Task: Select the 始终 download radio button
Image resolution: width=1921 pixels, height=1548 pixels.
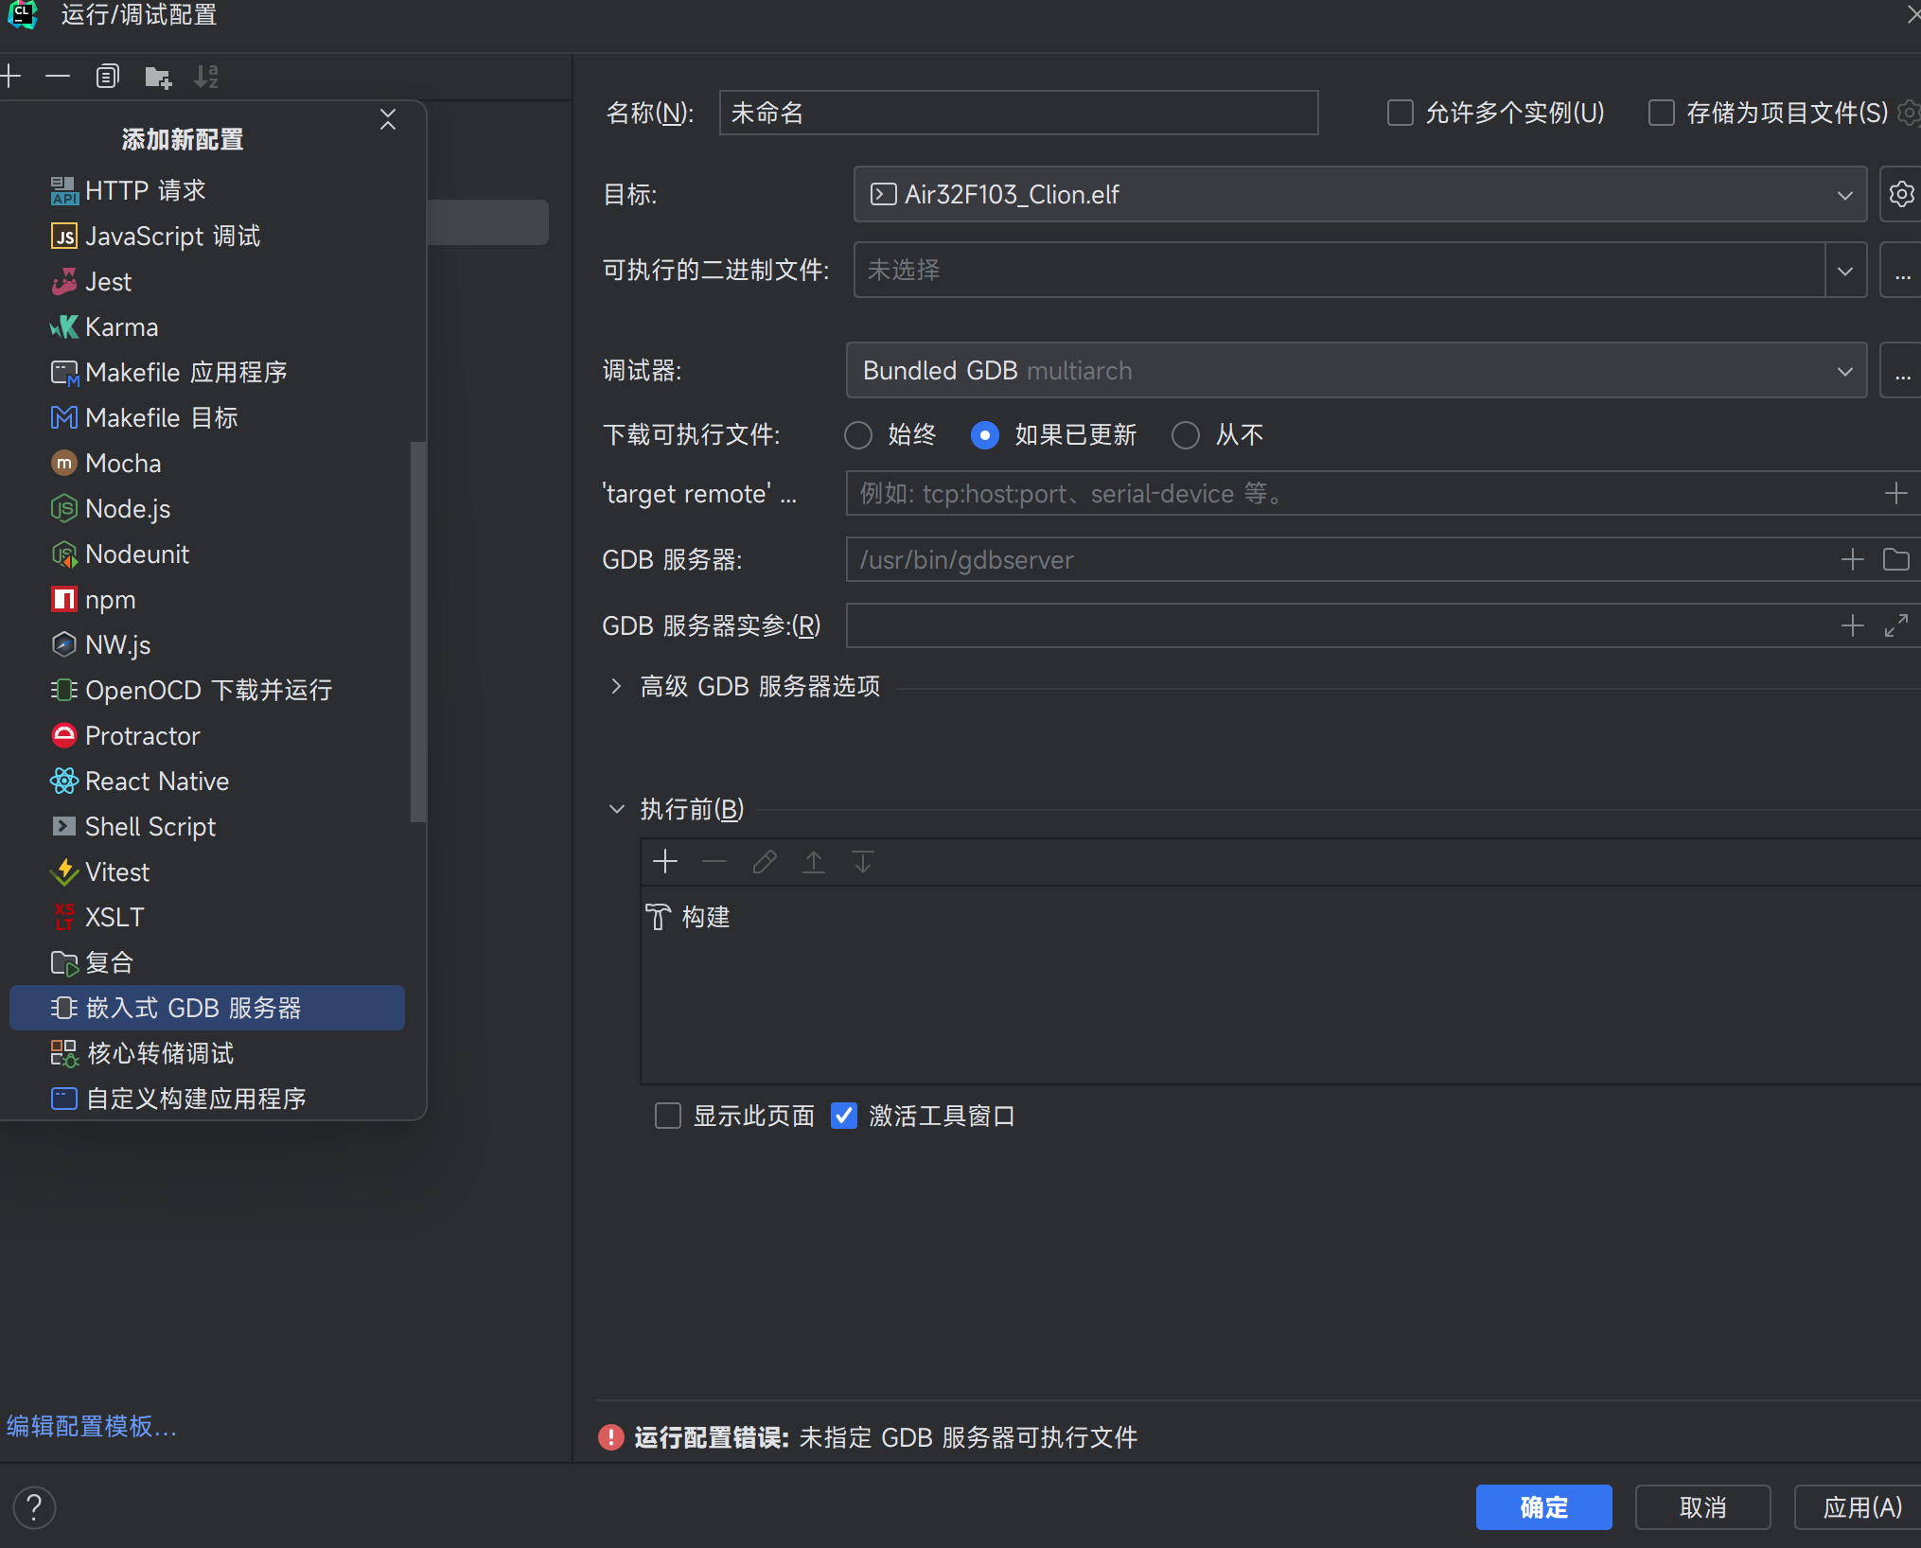Action: (x=858, y=435)
